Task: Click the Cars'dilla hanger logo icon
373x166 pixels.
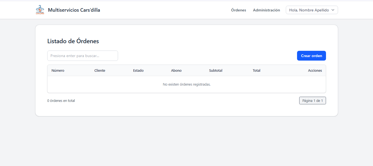Action: coord(40,10)
